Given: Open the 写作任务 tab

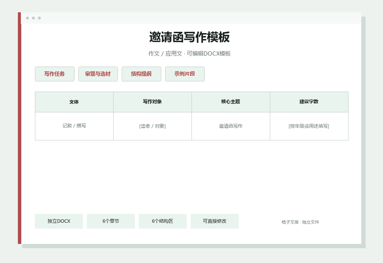Looking at the screenshot, I should pos(54,74).
